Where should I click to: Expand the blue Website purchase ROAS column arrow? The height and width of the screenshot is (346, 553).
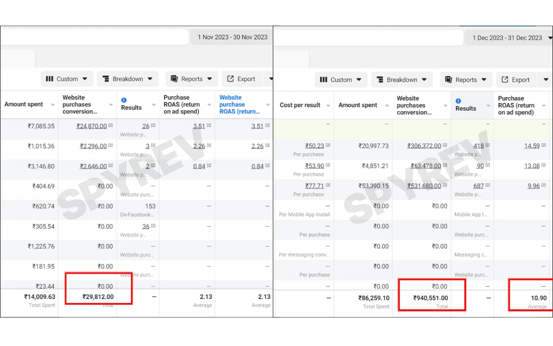point(268,105)
